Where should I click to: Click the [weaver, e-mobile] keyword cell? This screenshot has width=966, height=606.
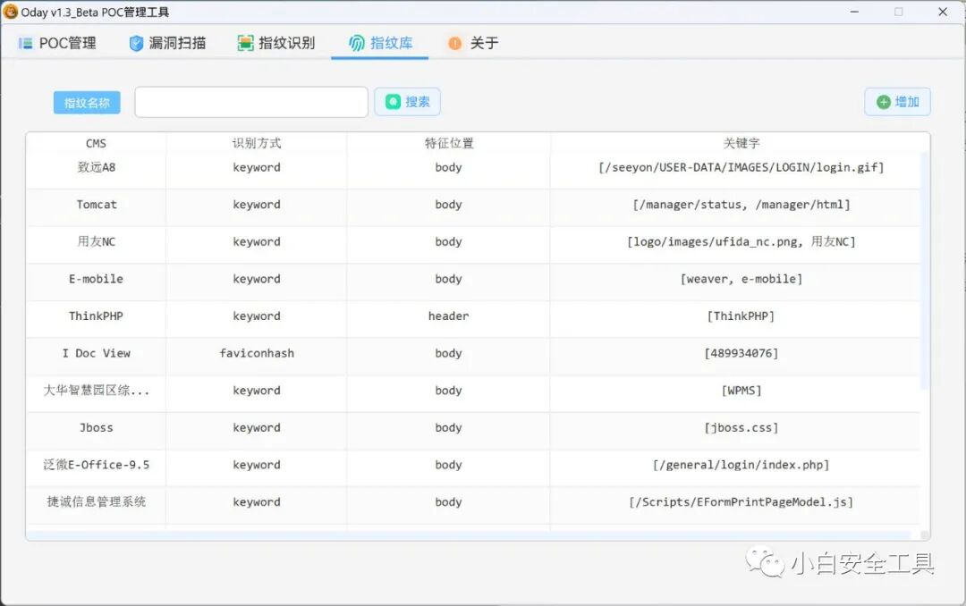tap(741, 279)
